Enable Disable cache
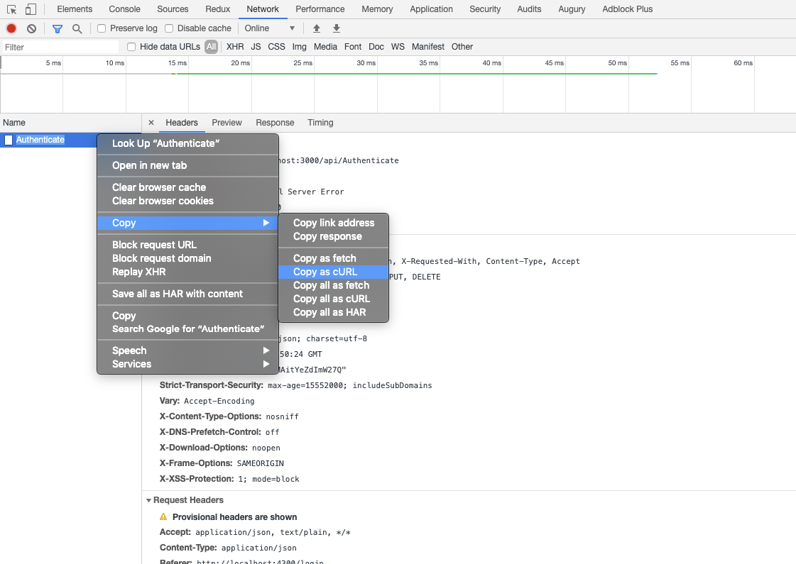This screenshot has height=564, width=796. [168, 28]
